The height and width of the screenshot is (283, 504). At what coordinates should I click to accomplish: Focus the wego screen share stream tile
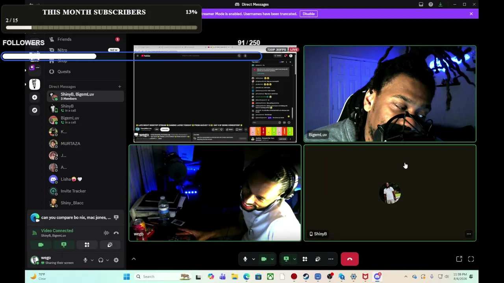point(215,94)
